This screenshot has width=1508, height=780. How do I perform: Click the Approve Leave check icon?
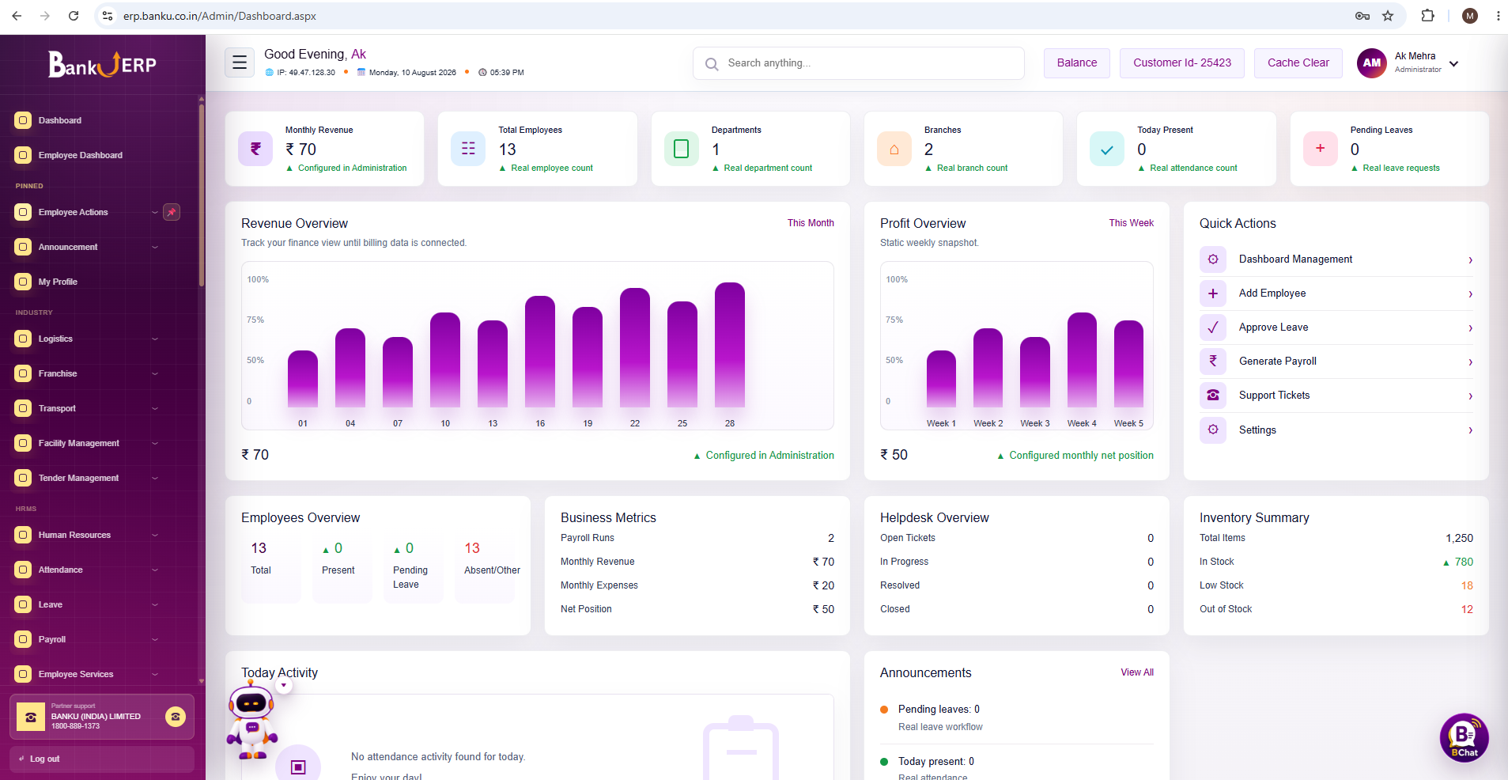coord(1213,328)
